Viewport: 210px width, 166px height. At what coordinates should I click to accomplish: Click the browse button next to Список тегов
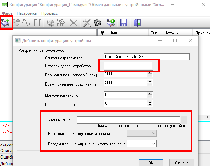[x=184, y=120]
